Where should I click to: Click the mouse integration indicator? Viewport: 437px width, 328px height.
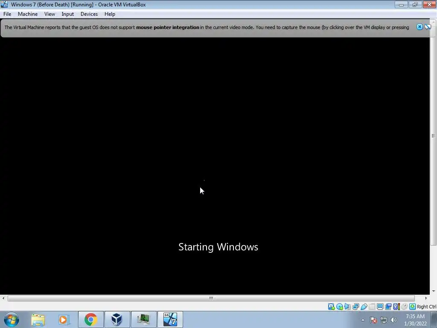click(405, 307)
